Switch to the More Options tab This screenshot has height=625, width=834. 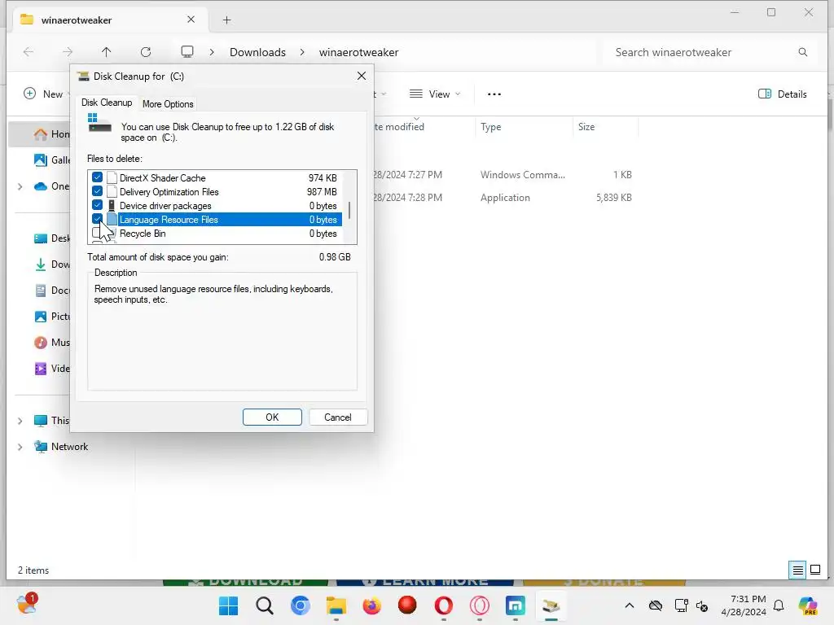[x=168, y=104]
